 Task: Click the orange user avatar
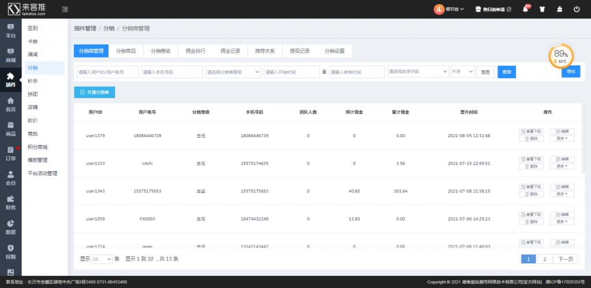click(x=439, y=9)
